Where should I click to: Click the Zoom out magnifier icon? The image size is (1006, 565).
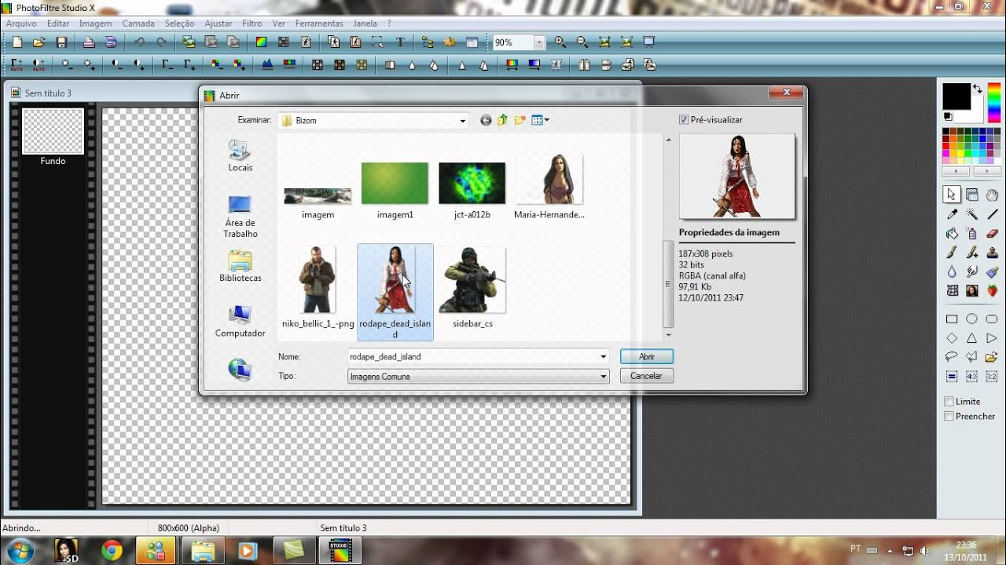582,42
